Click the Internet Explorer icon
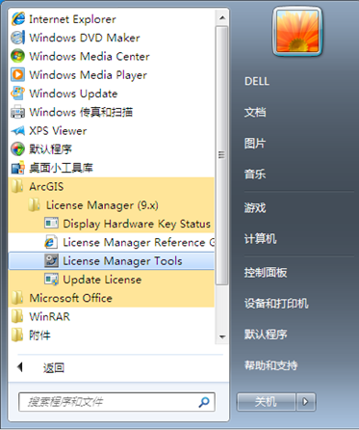 pyautogui.click(x=17, y=18)
